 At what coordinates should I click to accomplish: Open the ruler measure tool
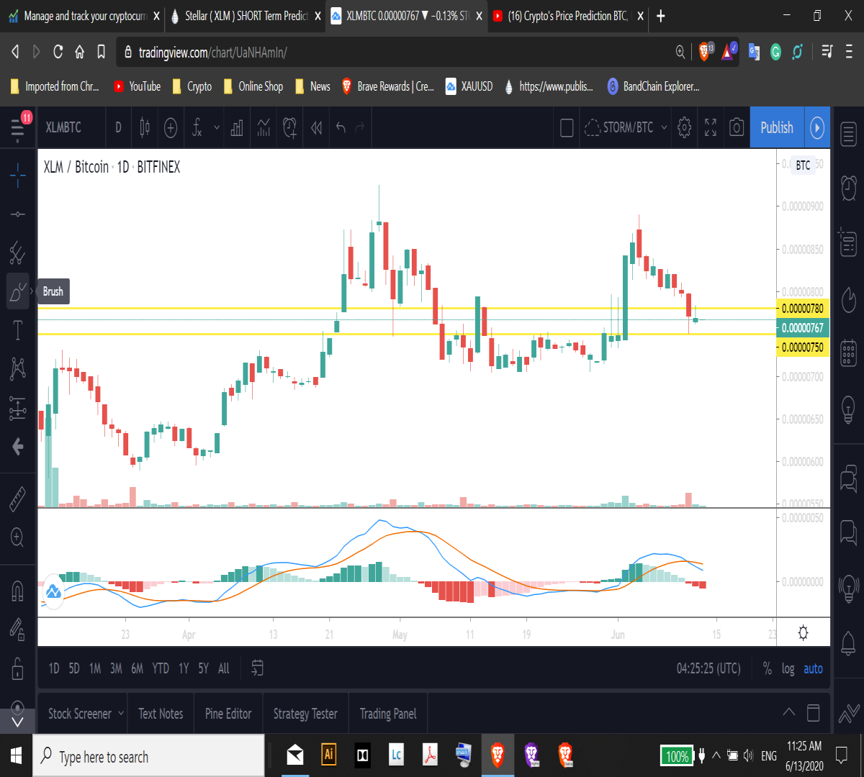click(17, 499)
